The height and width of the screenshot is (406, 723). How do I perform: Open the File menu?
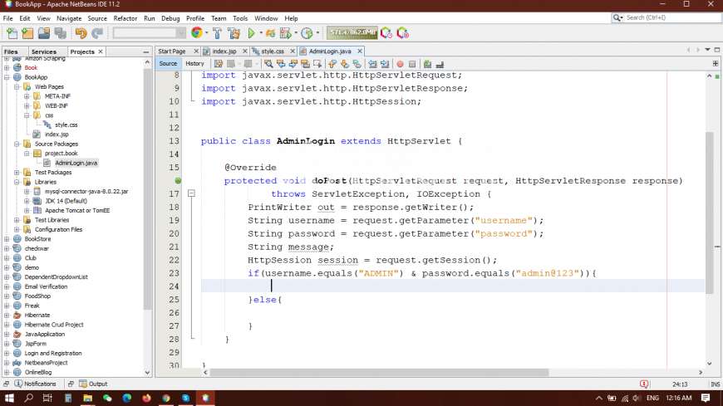[7, 18]
